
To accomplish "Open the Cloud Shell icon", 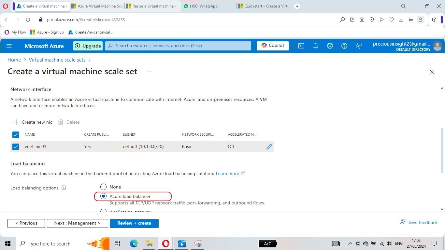I will click(x=301, y=46).
